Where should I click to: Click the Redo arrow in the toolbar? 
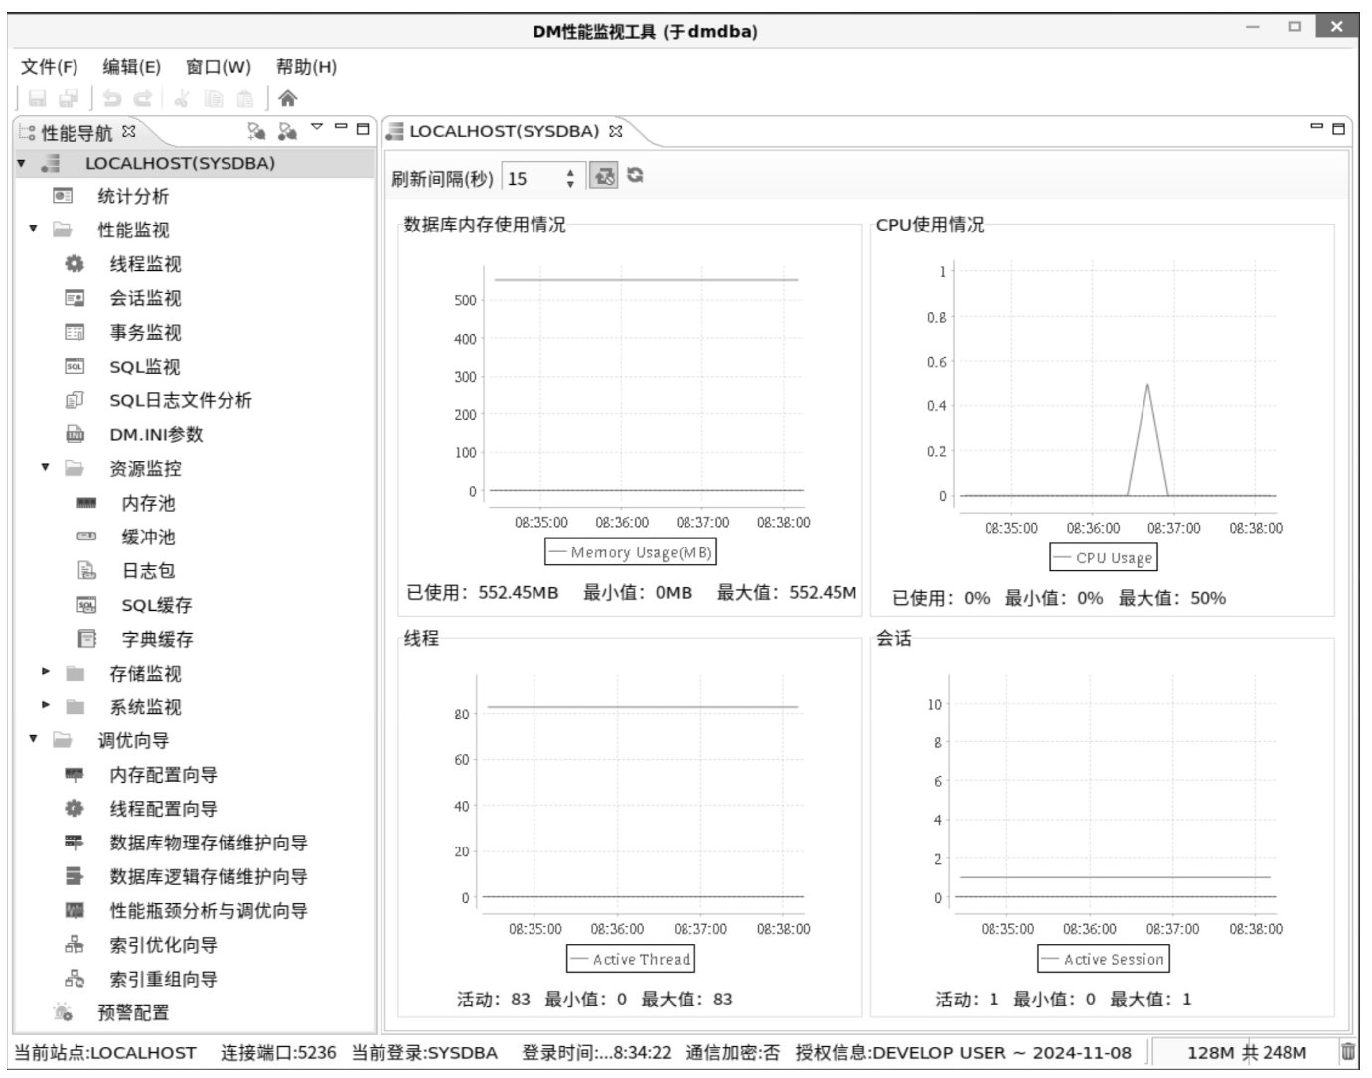(x=143, y=98)
